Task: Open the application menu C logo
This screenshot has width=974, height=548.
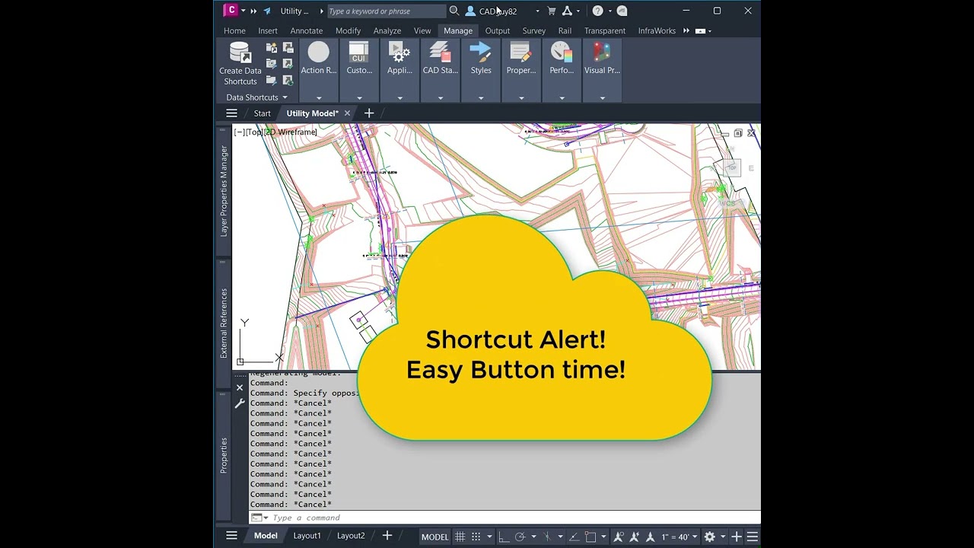Action: pyautogui.click(x=231, y=10)
